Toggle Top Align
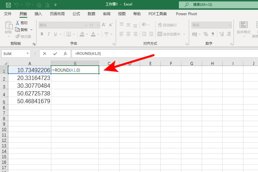Screen dimensions: 258x172 [x=121, y=25]
